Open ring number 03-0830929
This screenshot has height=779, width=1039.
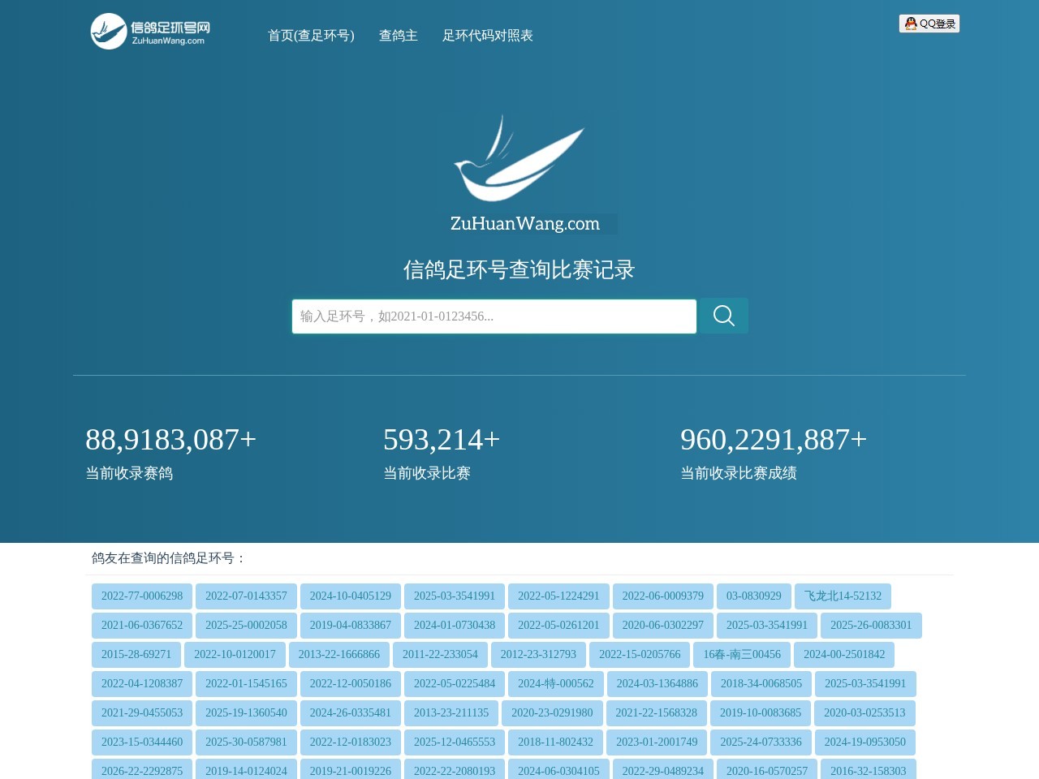[x=754, y=596]
